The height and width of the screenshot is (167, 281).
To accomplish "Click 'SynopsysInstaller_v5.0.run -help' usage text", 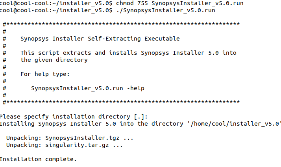I will click(87, 88).
